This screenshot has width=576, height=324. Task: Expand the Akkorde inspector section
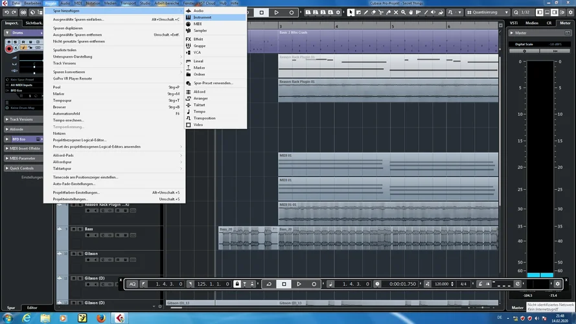(x=17, y=129)
